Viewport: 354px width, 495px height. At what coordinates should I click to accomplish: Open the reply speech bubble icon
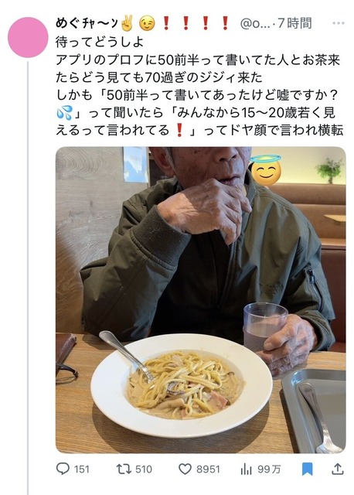(x=63, y=469)
